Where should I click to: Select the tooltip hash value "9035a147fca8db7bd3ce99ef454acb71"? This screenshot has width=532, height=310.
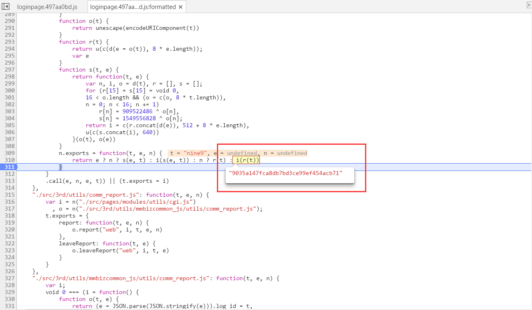click(x=286, y=173)
